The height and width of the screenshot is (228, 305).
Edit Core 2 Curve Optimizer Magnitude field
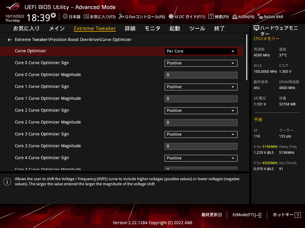[201, 123]
